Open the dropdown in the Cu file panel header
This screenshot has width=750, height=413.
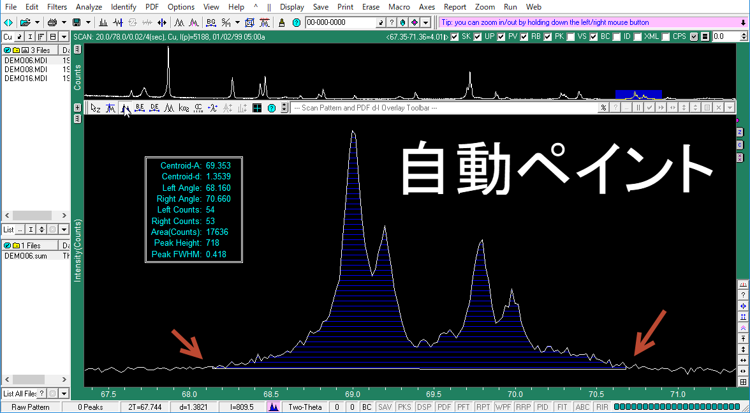(64, 37)
